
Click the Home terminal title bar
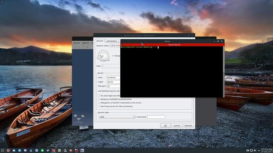pyautogui.click(x=167, y=41)
